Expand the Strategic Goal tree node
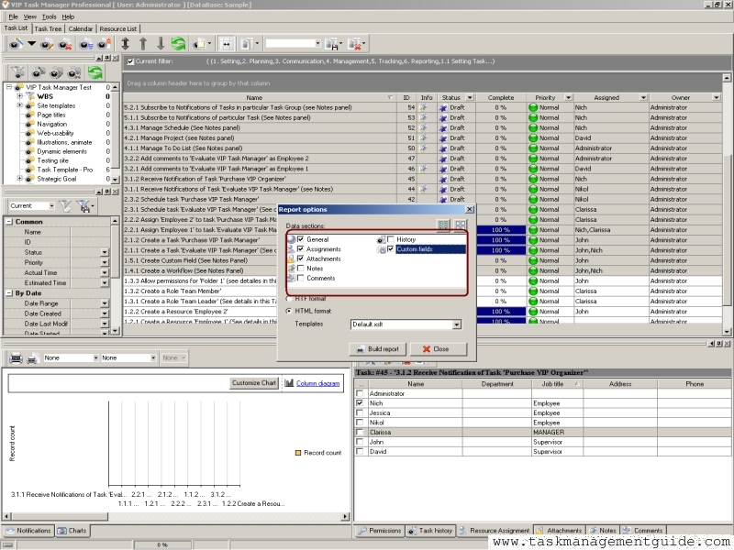 (19, 179)
